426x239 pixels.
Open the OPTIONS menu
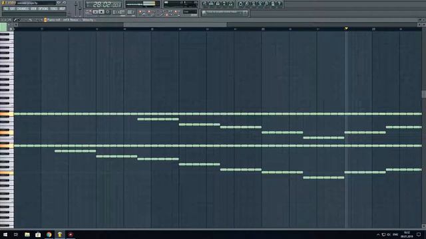tap(43, 9)
